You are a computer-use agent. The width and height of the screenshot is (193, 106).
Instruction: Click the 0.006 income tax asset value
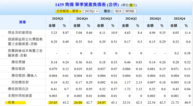click(x=101, y=96)
